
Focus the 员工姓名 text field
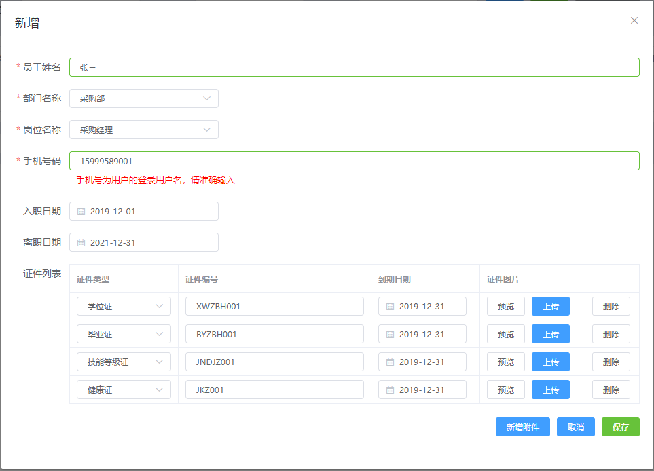pos(354,67)
